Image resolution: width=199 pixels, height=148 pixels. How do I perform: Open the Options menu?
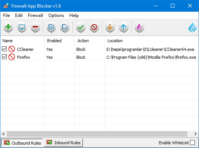[x=56, y=15]
